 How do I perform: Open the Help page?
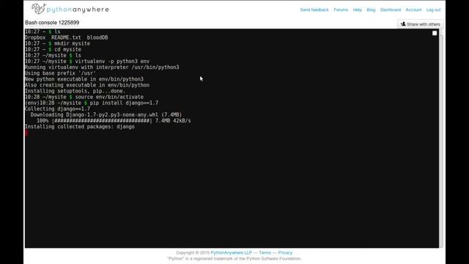click(x=358, y=10)
